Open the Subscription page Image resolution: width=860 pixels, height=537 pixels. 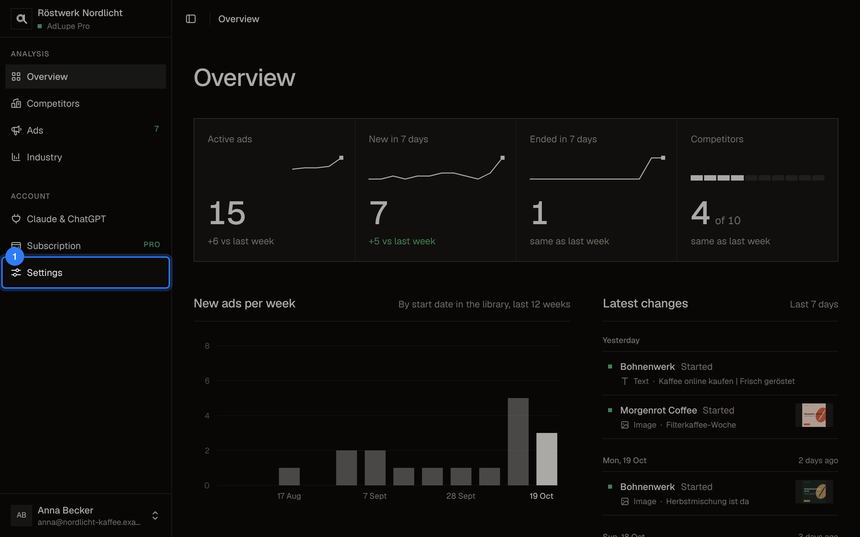pyautogui.click(x=86, y=245)
